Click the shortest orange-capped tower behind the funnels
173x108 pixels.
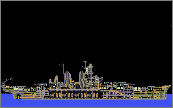tap(50, 84)
